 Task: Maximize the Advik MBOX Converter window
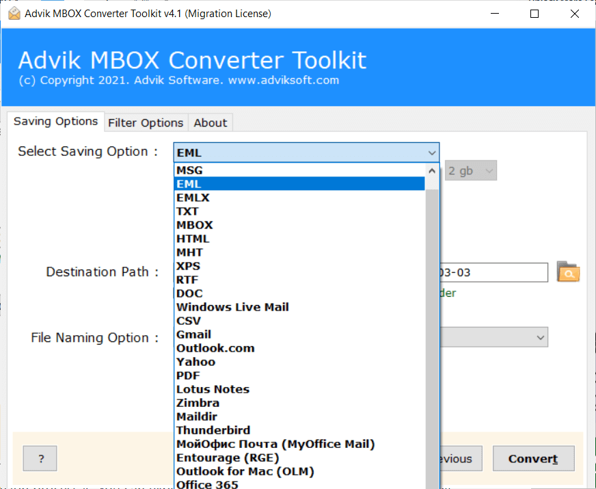pos(534,14)
